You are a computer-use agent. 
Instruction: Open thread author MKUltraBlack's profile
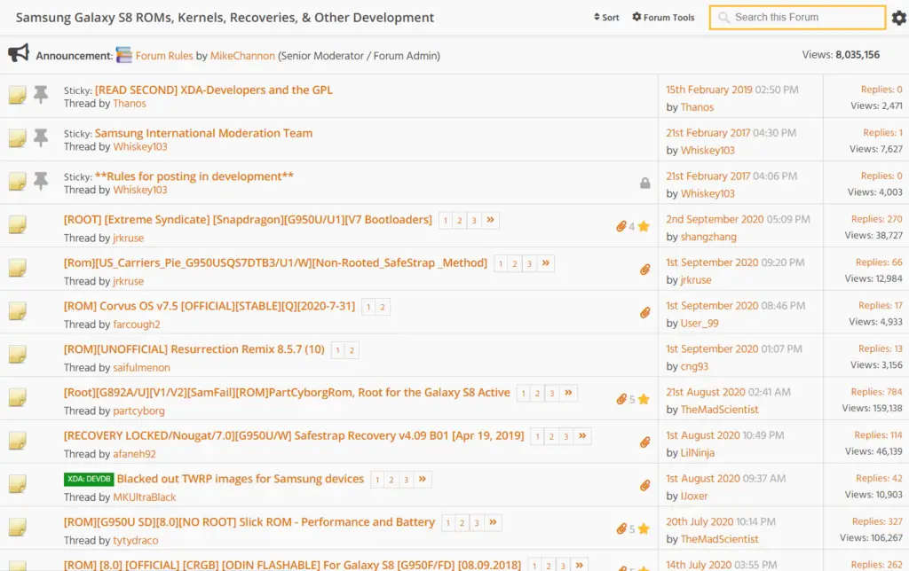point(145,497)
